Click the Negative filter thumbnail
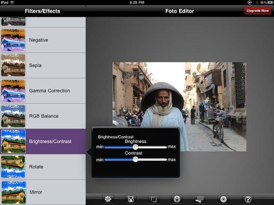 pos(13,40)
